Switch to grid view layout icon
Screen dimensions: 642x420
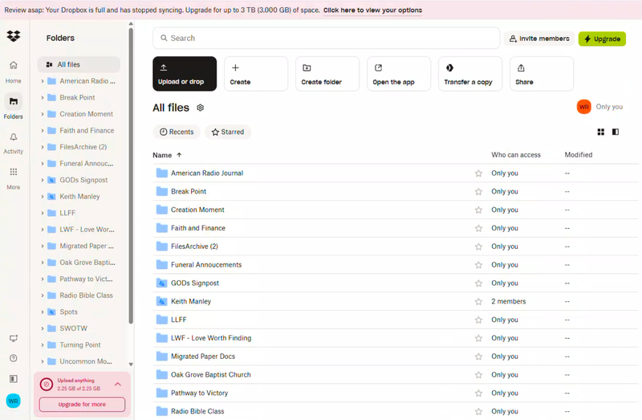[x=601, y=132]
